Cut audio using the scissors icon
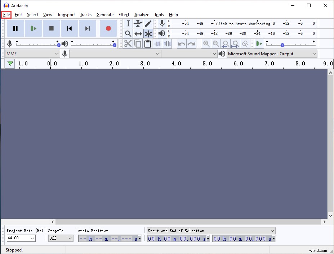This screenshot has height=254, width=334. (x=128, y=43)
